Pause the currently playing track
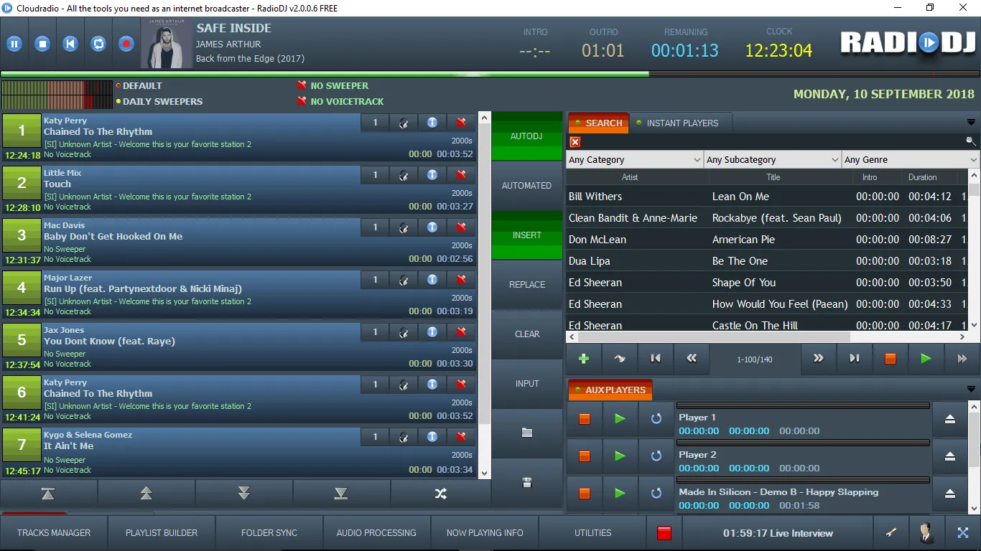 [14, 44]
